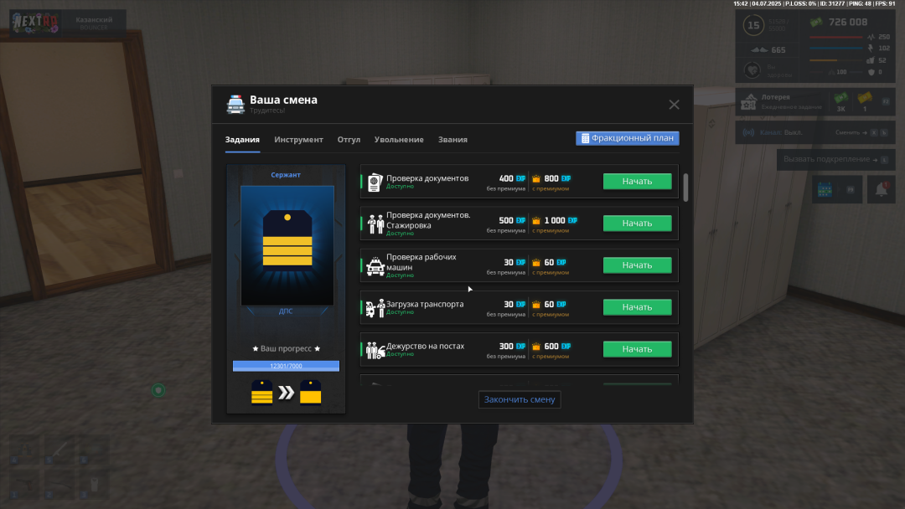Click the level 15 circle indicator
This screenshot has height=509, width=905.
point(753,25)
